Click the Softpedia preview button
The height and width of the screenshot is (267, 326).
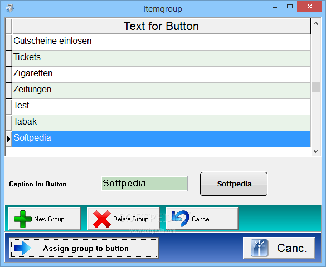tap(233, 184)
